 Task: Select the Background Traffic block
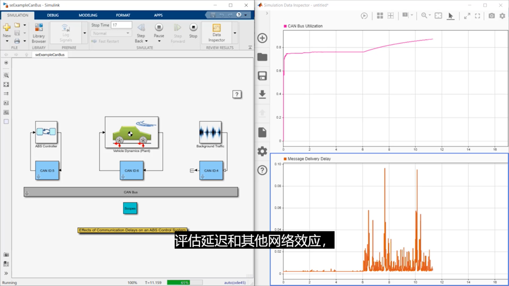pyautogui.click(x=210, y=132)
